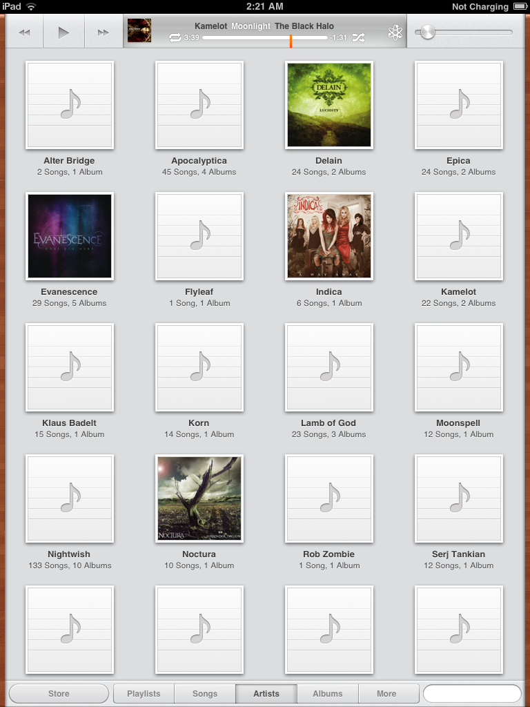This screenshot has width=530, height=707.
Task: Click the now playing title text
Action: coord(264,26)
